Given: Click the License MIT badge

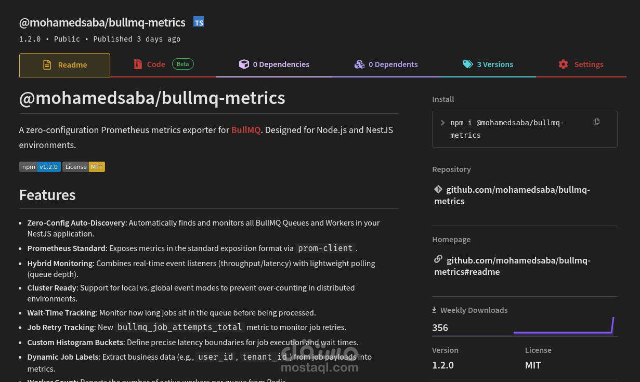Looking at the screenshot, I should 84,167.
